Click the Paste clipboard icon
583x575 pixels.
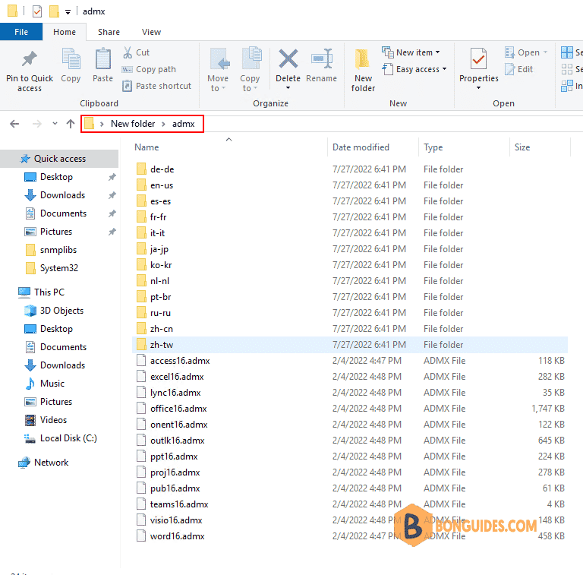tap(102, 58)
